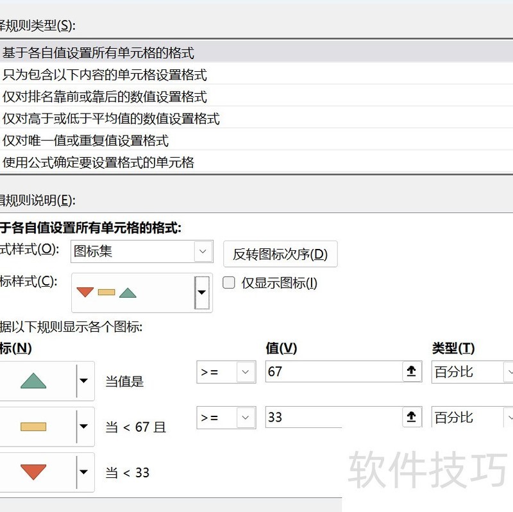Click the value field containing 67
513x512 pixels.
coord(333,371)
